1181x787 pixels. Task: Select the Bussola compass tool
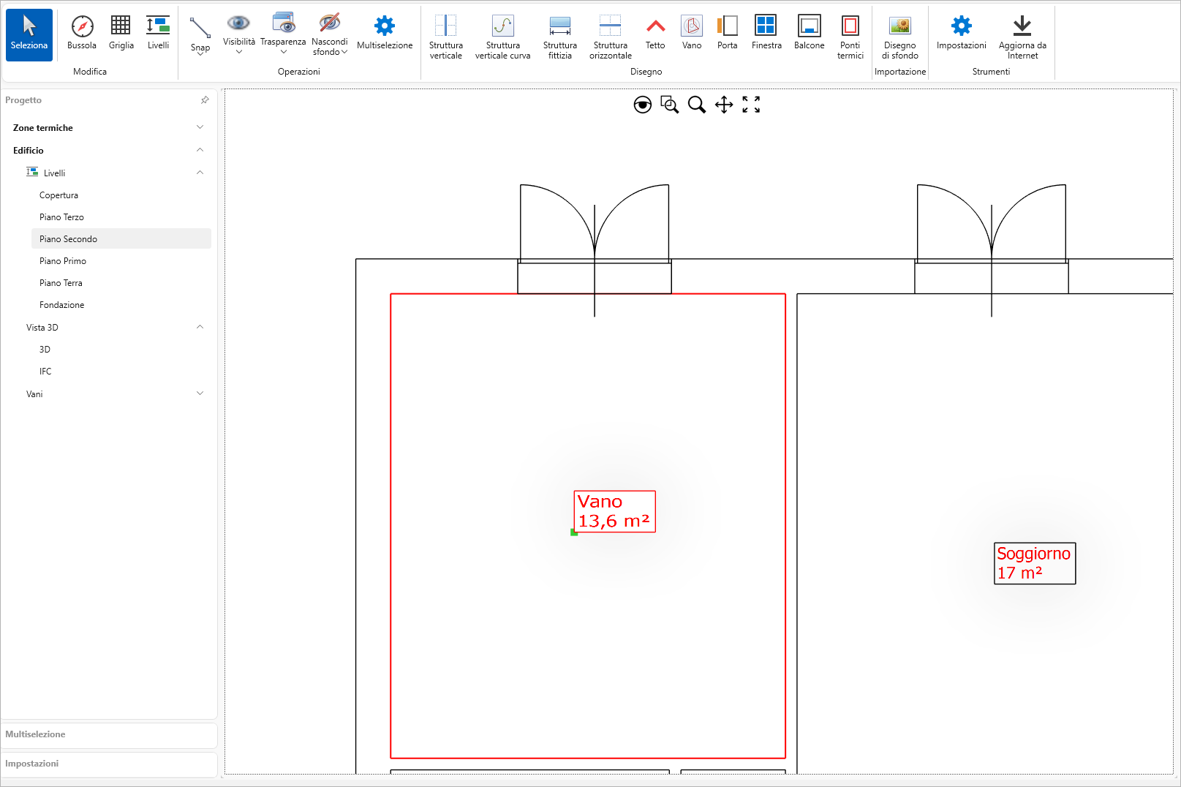click(x=82, y=34)
